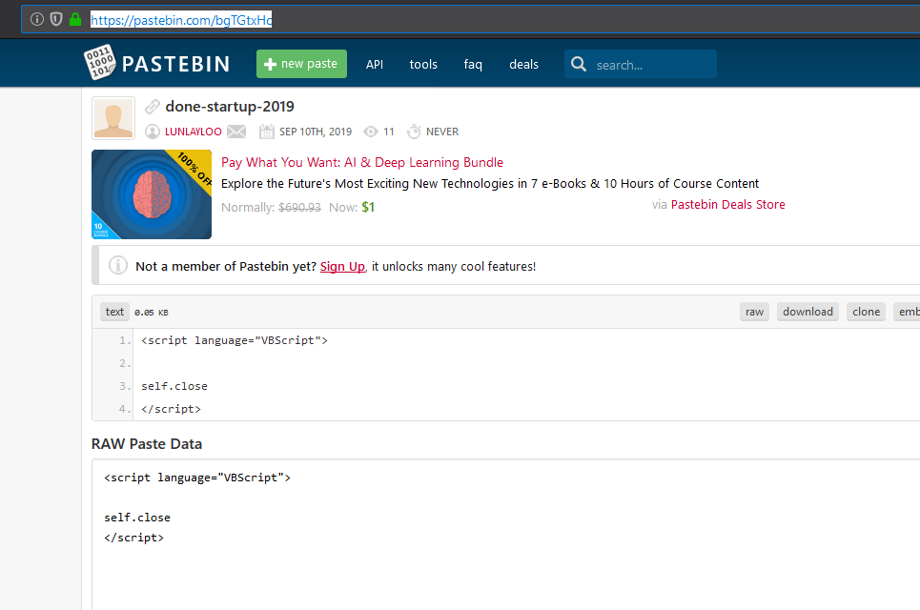
Task: Open the tools menu item
Action: click(x=423, y=65)
